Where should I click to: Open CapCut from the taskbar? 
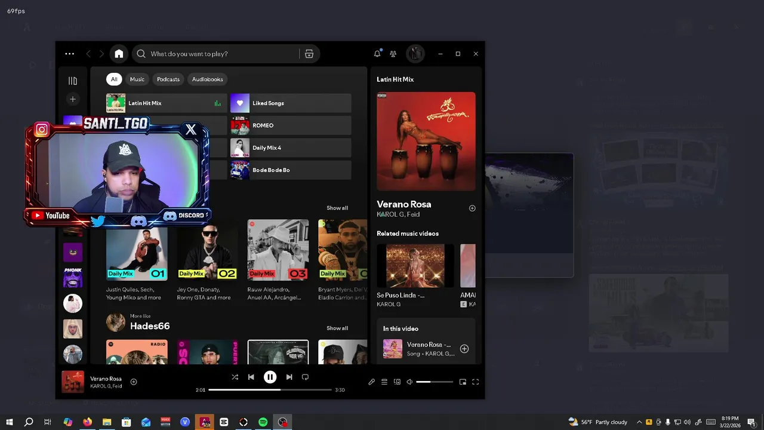tap(224, 422)
